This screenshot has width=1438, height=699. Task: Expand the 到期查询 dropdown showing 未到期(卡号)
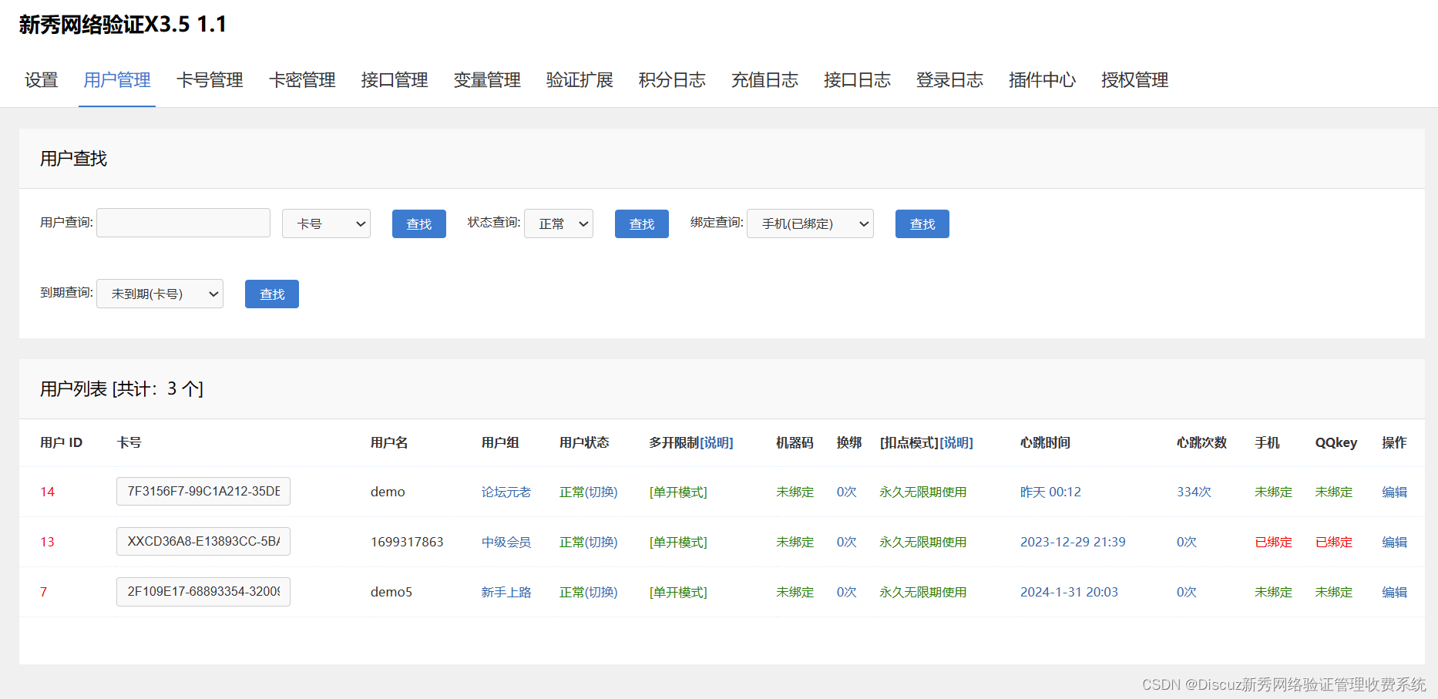[160, 294]
